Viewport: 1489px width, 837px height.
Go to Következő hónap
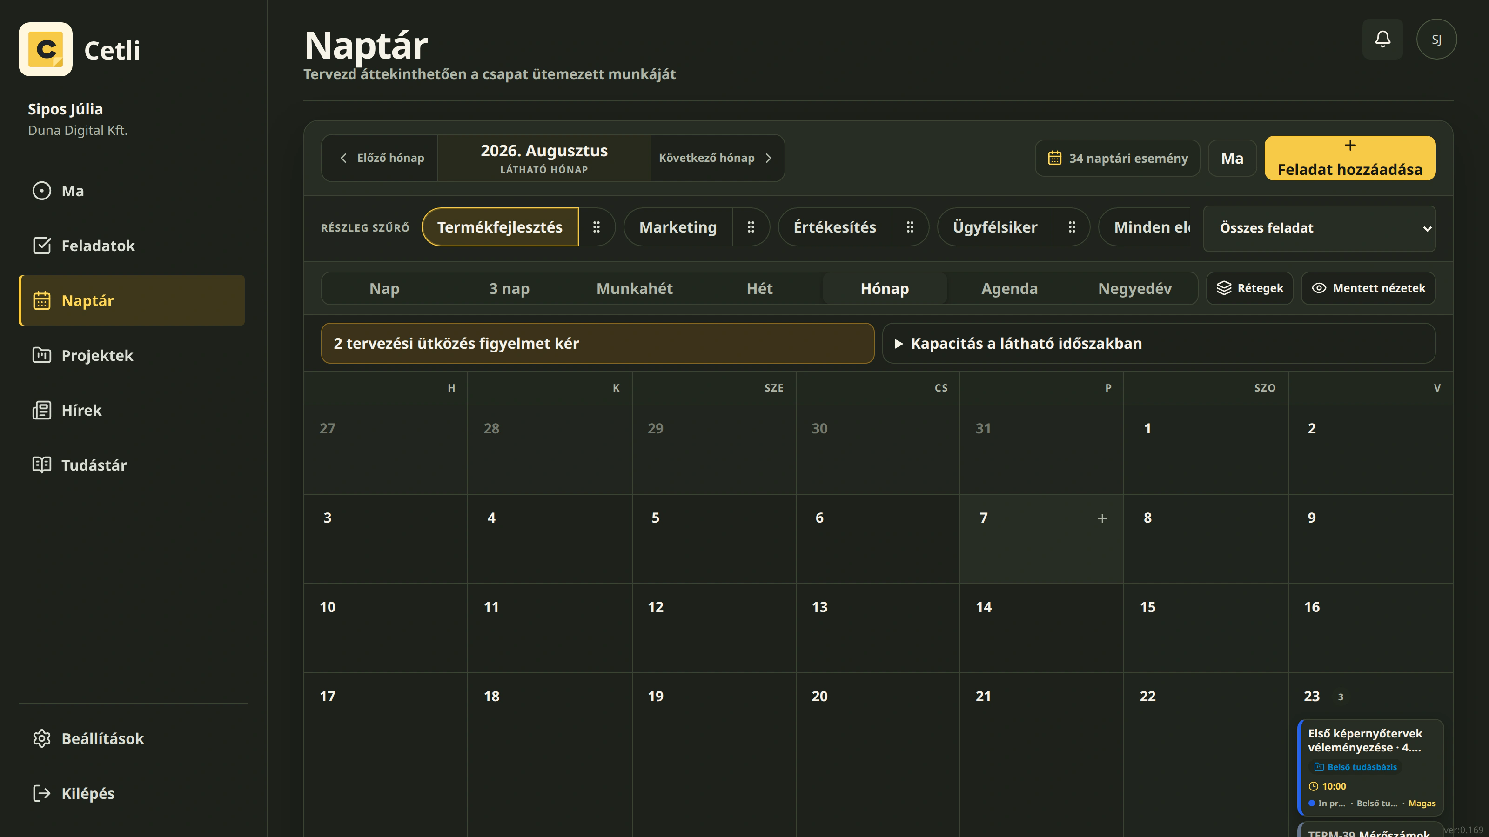718,158
